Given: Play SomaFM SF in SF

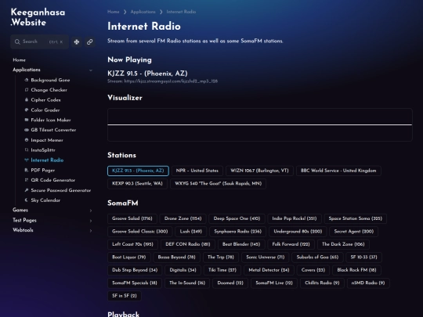Looking at the screenshot, I should coord(125,296).
